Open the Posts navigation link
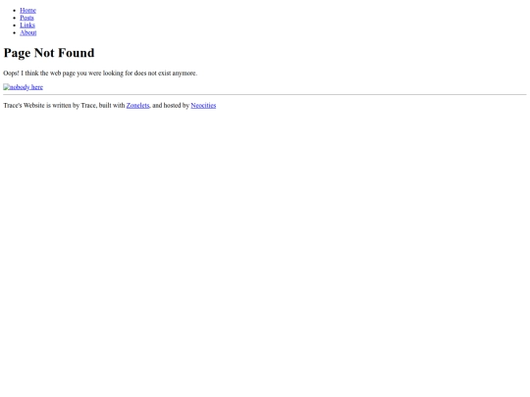530x397 pixels. 26,18
